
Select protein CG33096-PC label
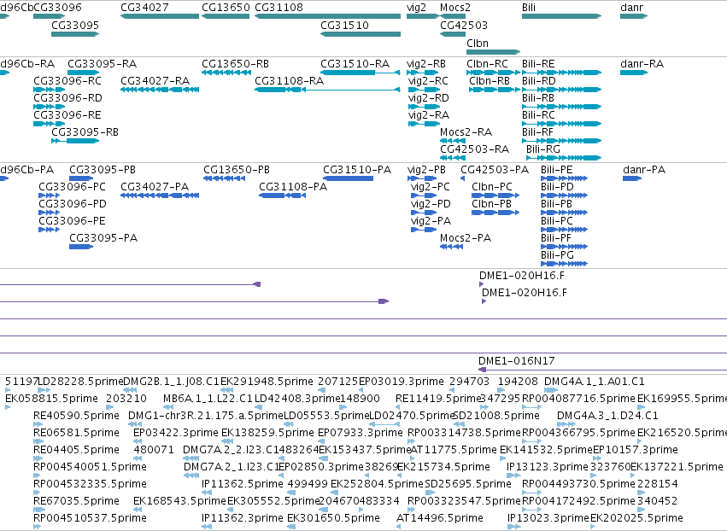click(73, 186)
